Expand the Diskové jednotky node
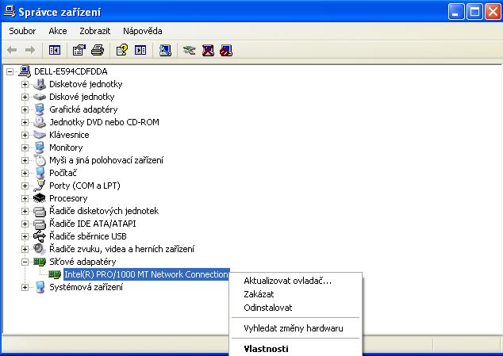This screenshot has height=356, width=503. 25,97
